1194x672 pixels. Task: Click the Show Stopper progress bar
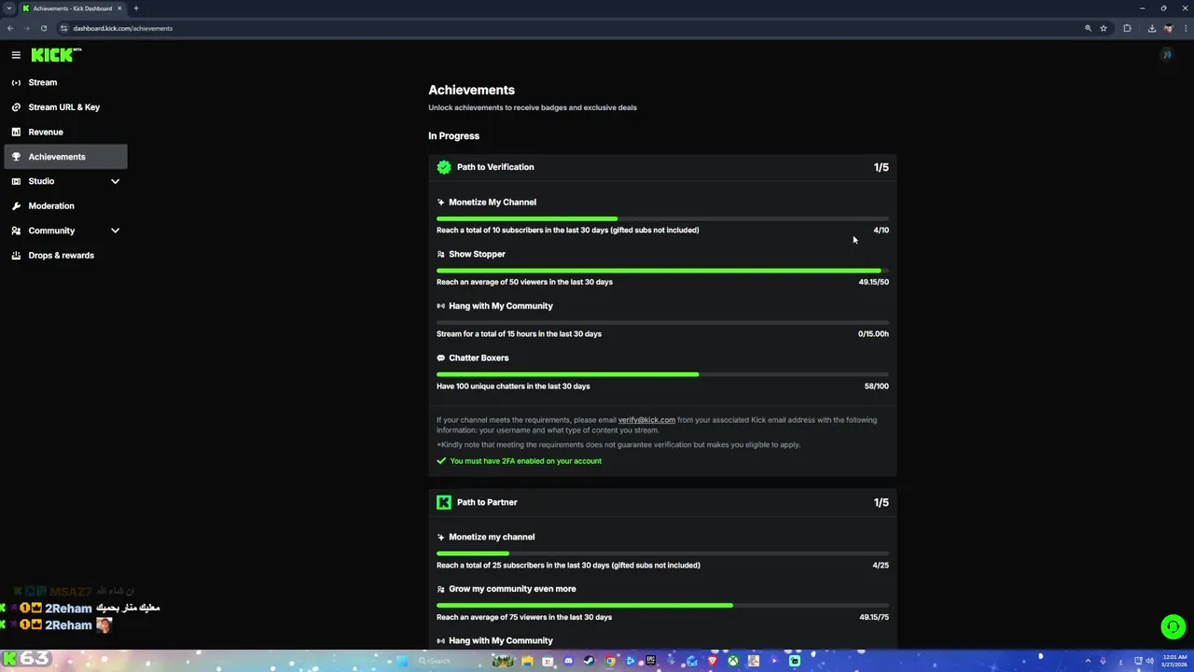(662, 271)
